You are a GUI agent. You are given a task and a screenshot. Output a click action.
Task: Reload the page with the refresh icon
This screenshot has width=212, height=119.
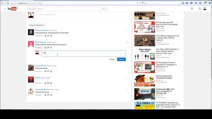(x=137, y=3)
